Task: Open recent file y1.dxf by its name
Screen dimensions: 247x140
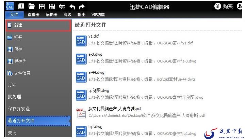Action: (94, 36)
